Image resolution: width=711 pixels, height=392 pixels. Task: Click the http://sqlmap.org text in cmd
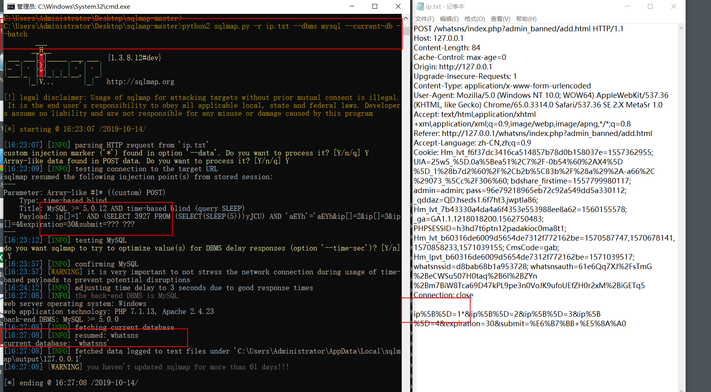click(141, 82)
